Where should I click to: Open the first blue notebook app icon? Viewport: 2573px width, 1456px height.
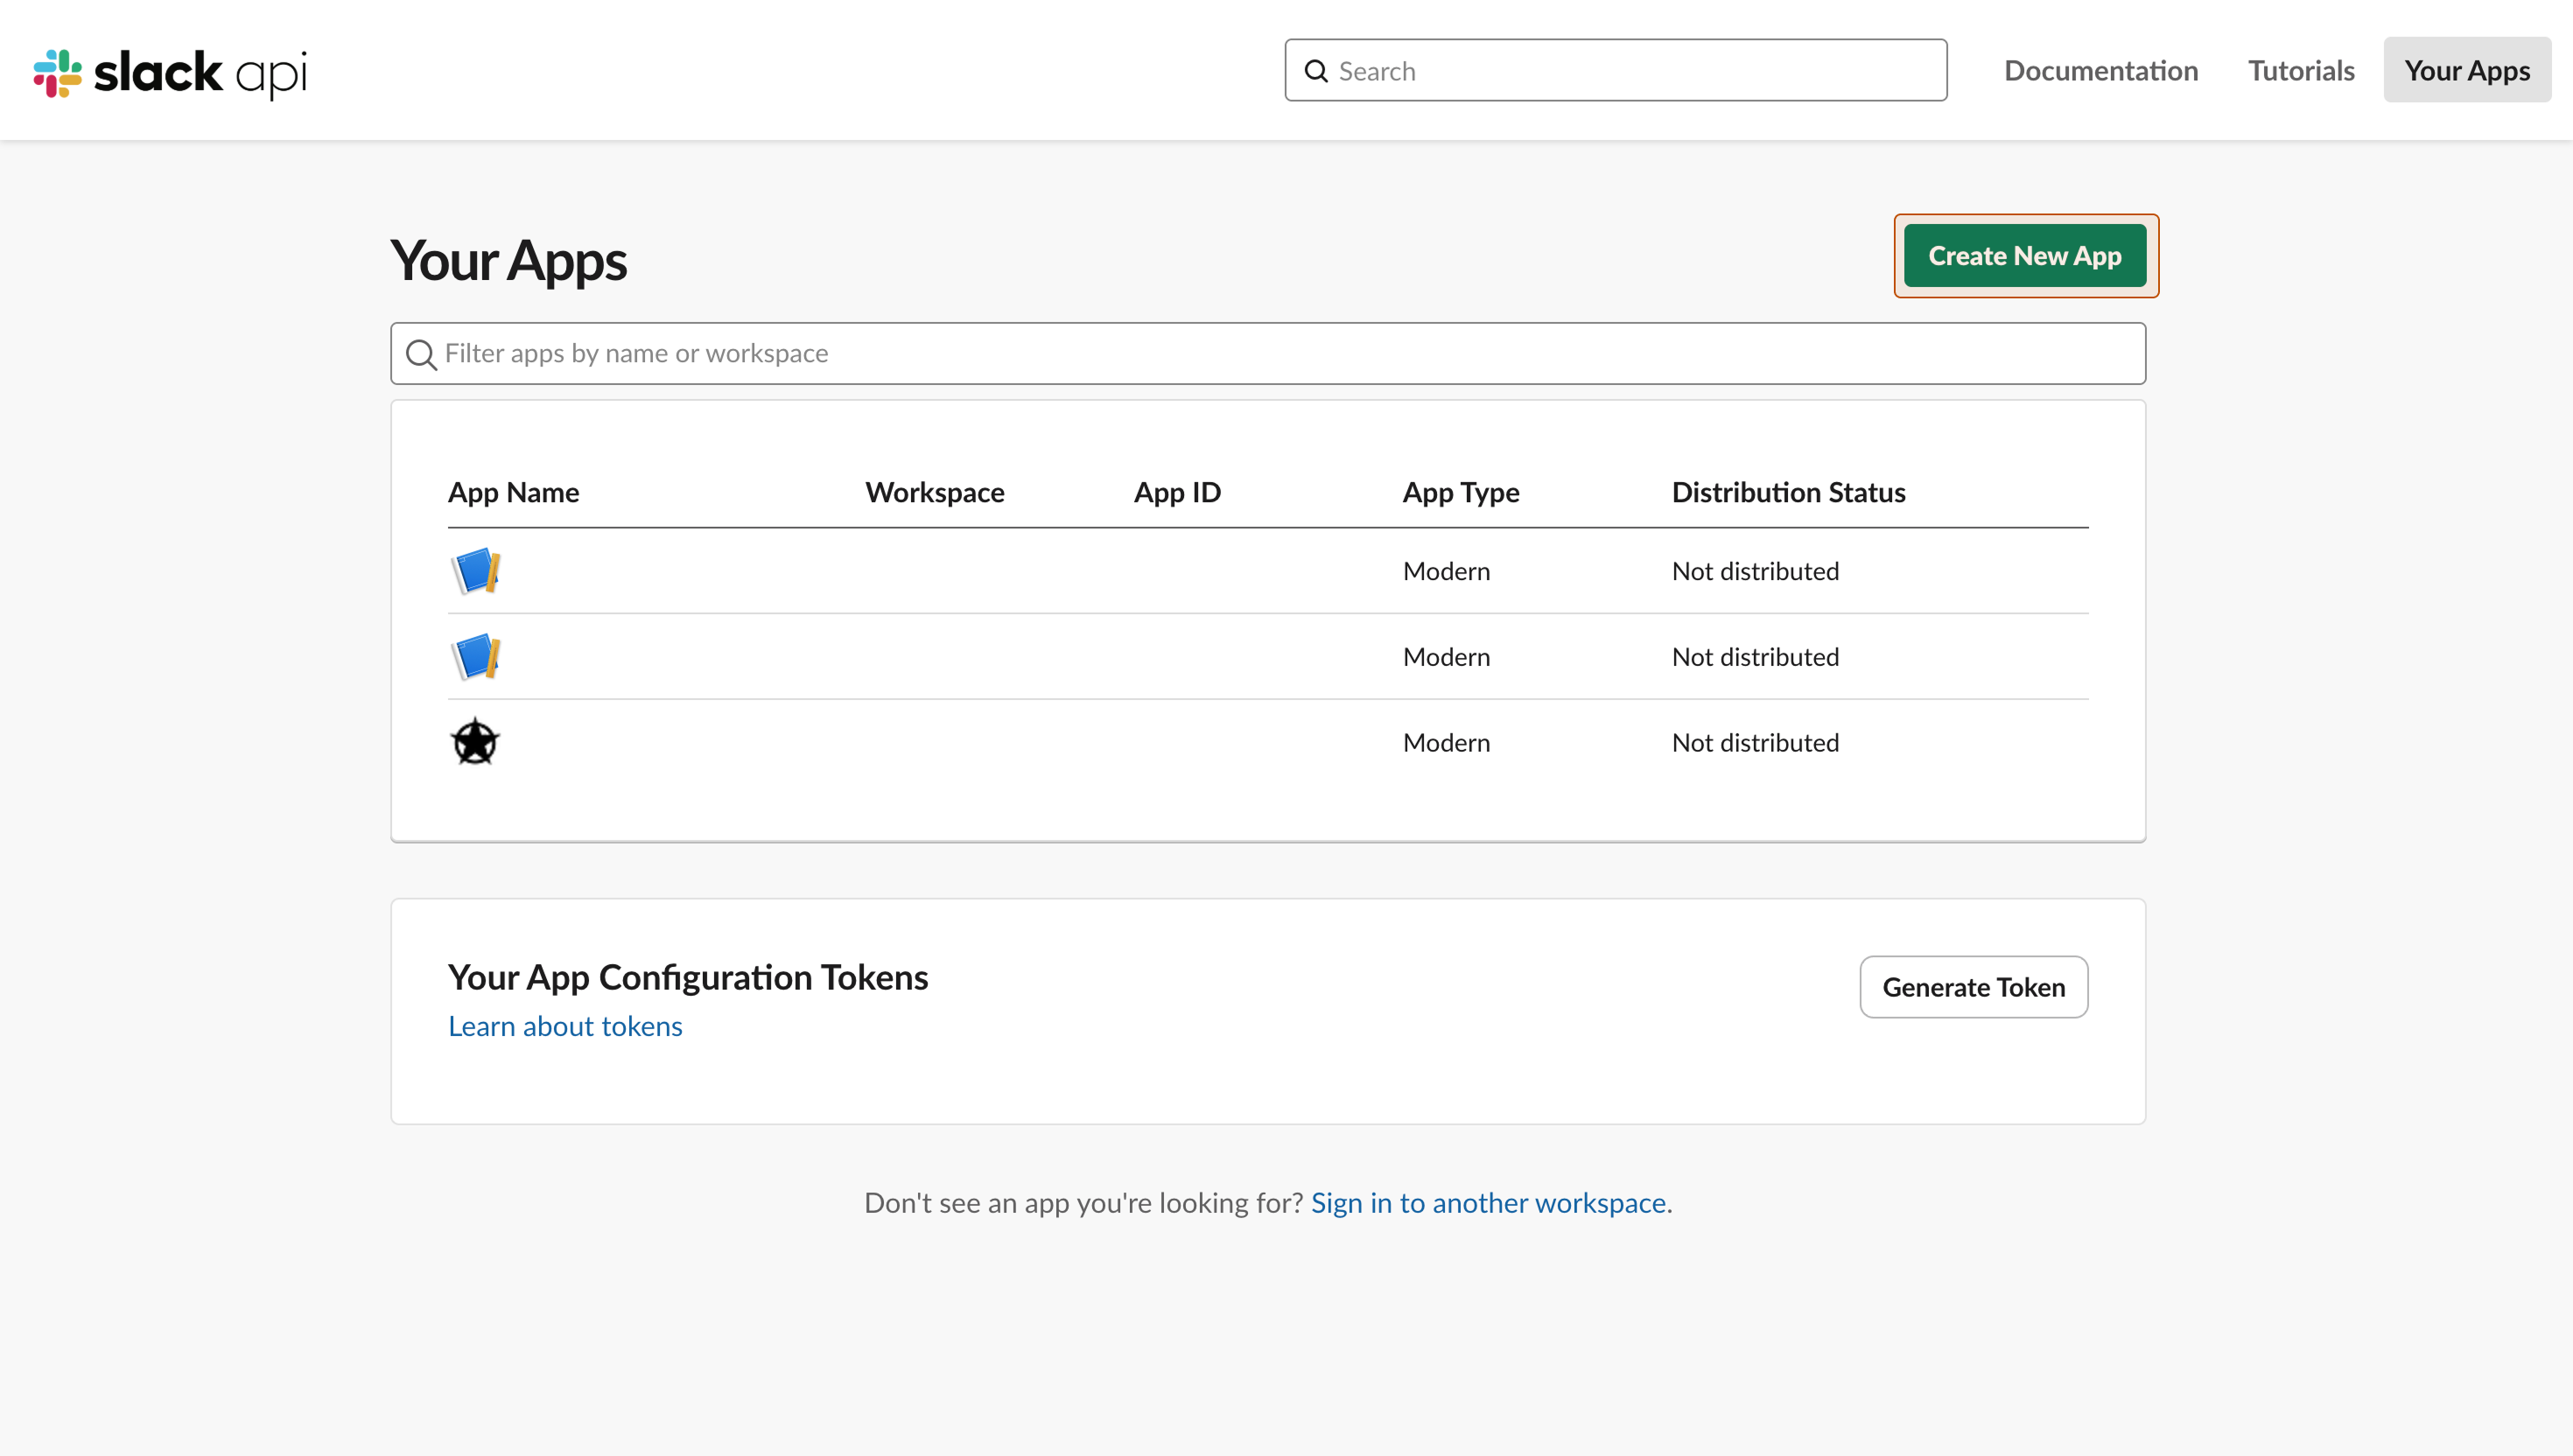point(477,571)
